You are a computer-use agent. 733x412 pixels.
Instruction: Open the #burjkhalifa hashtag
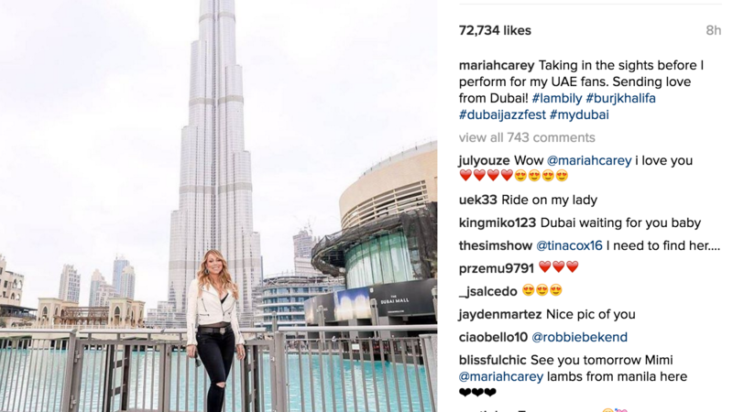pyautogui.click(x=621, y=99)
